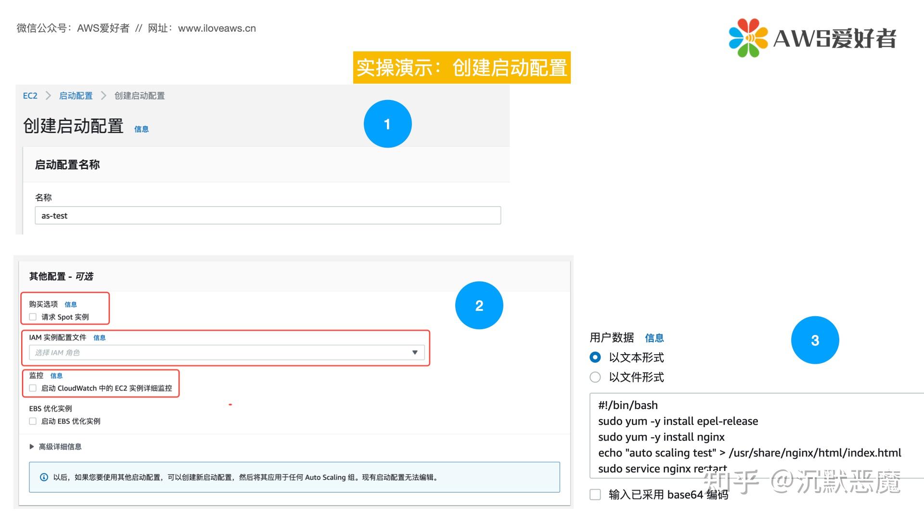Viewport: 924px width, 519px height.
Task: Click the EBS 优化实例 label
Action: (51, 408)
